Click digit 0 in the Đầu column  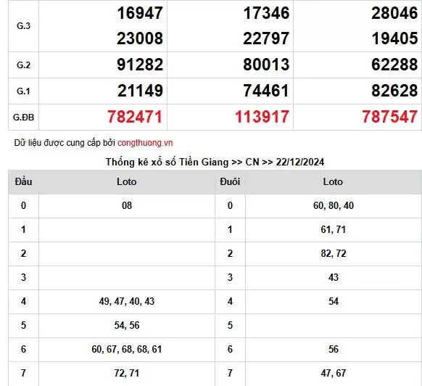pos(23,206)
